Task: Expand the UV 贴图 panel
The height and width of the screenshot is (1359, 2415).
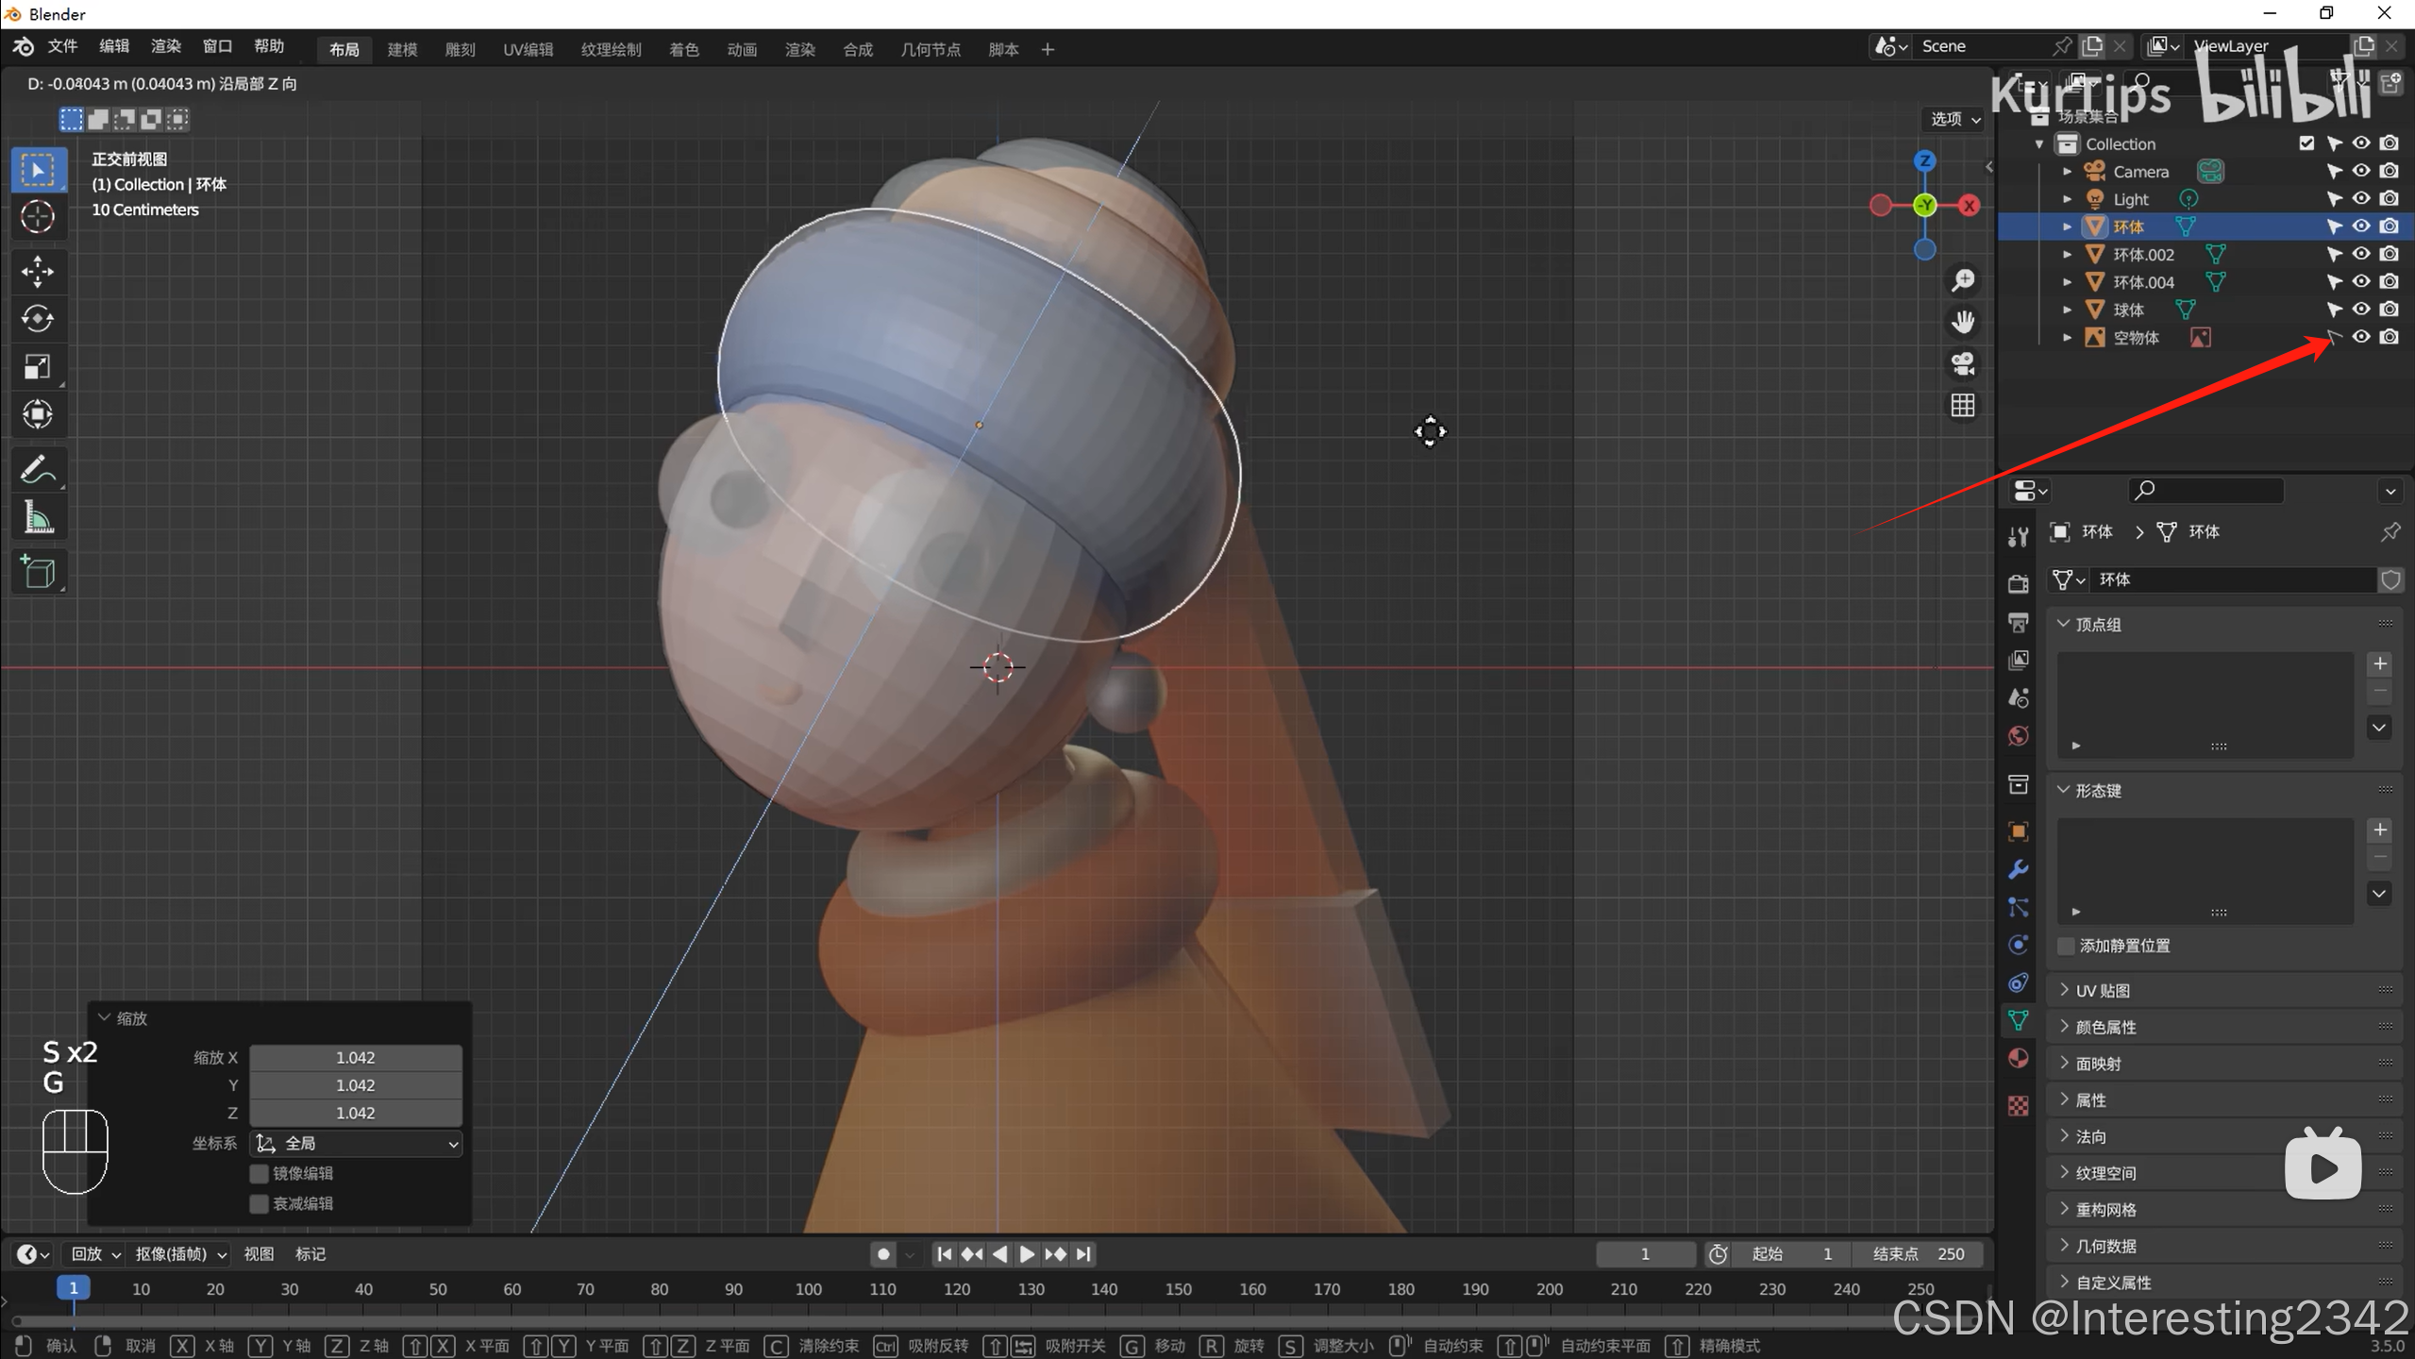Action: click(2103, 990)
